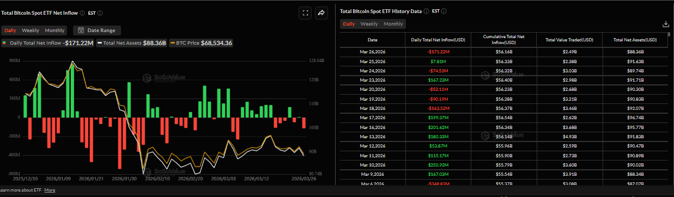Screen dimensions: 674x197
Task: Click the Mar 16,2026 date cell
Action: tap(372, 127)
